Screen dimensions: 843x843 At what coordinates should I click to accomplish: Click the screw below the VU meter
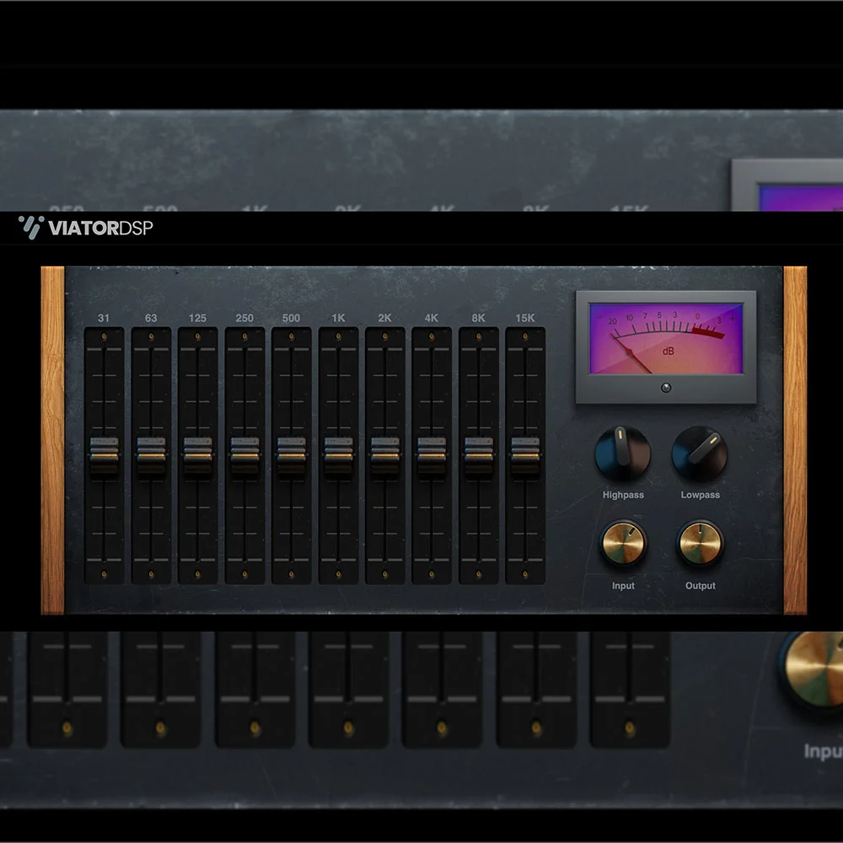pos(665,387)
